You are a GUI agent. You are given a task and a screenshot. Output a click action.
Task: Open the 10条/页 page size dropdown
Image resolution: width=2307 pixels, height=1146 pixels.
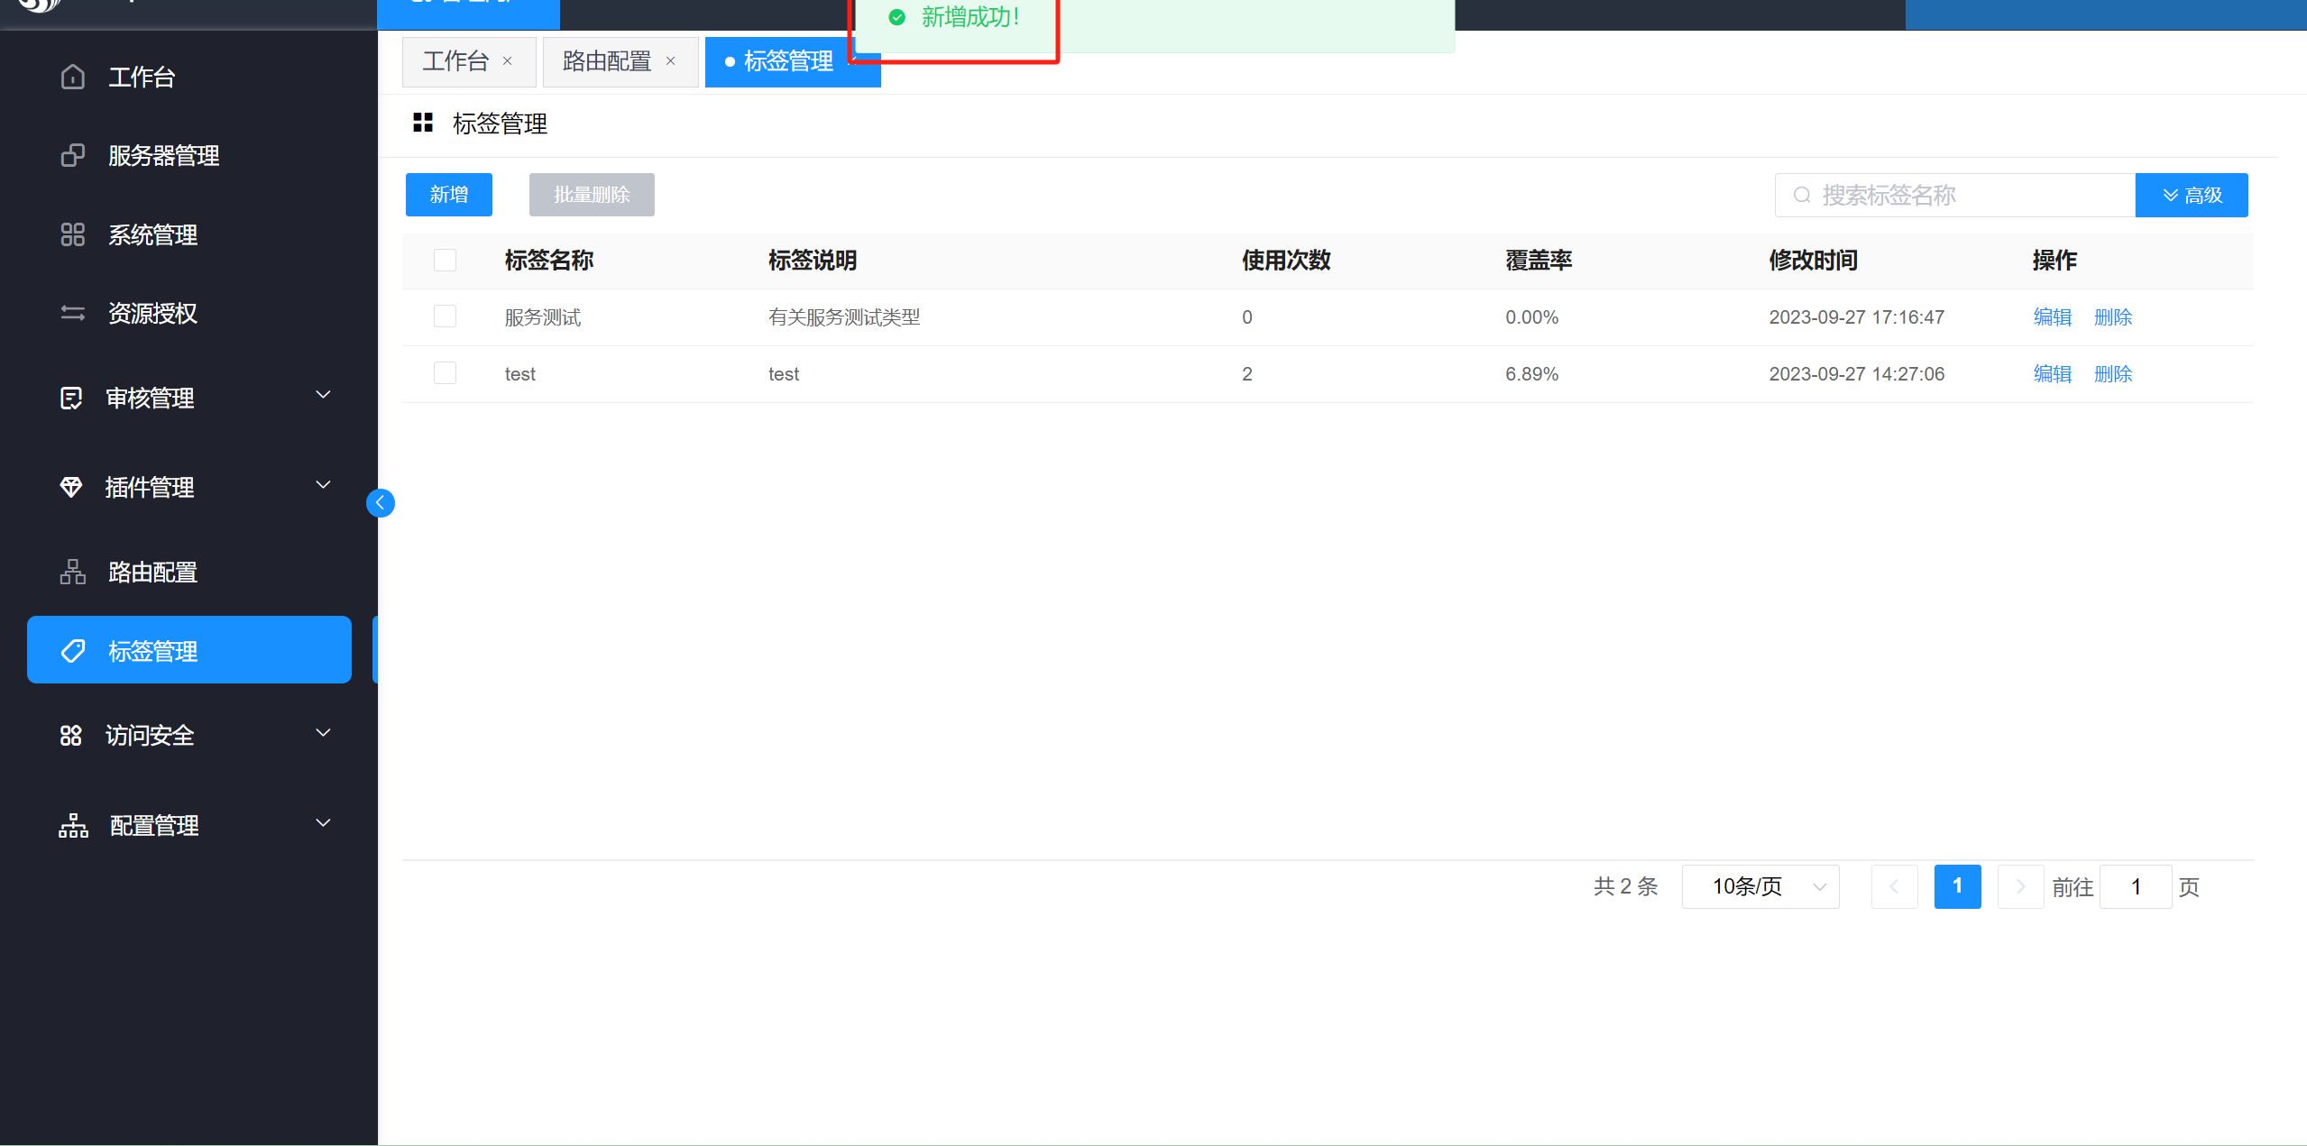coord(1760,886)
